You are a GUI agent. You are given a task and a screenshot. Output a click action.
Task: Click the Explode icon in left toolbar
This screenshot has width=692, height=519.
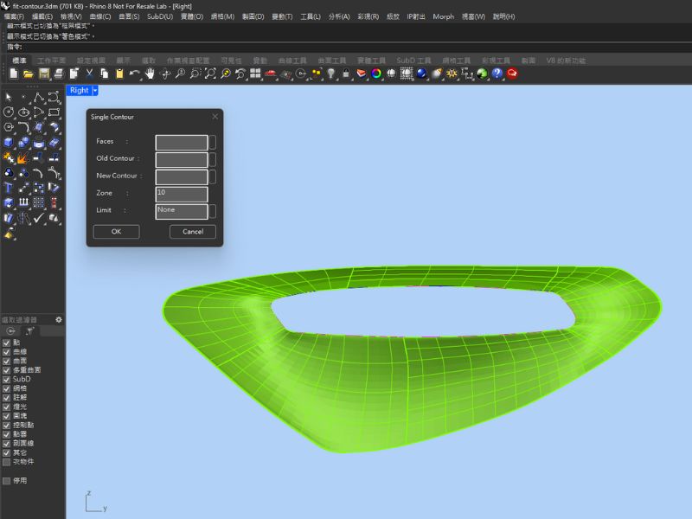pos(22,158)
